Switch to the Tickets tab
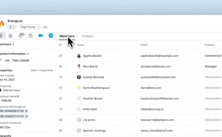 [x=87, y=36]
